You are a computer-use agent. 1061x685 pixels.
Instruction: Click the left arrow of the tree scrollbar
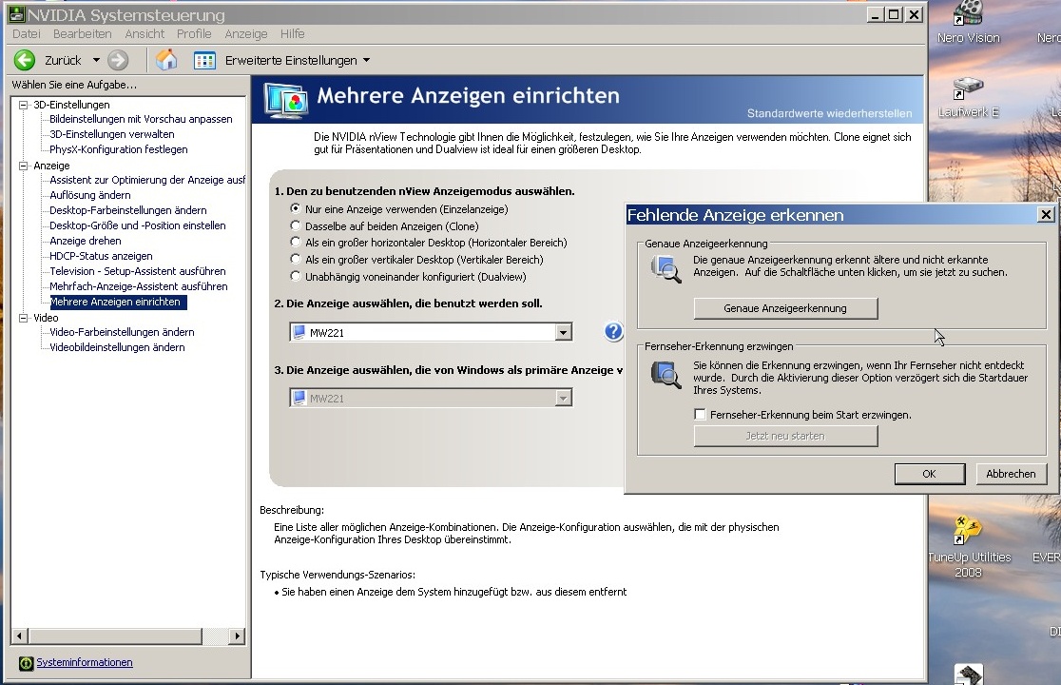coord(20,636)
